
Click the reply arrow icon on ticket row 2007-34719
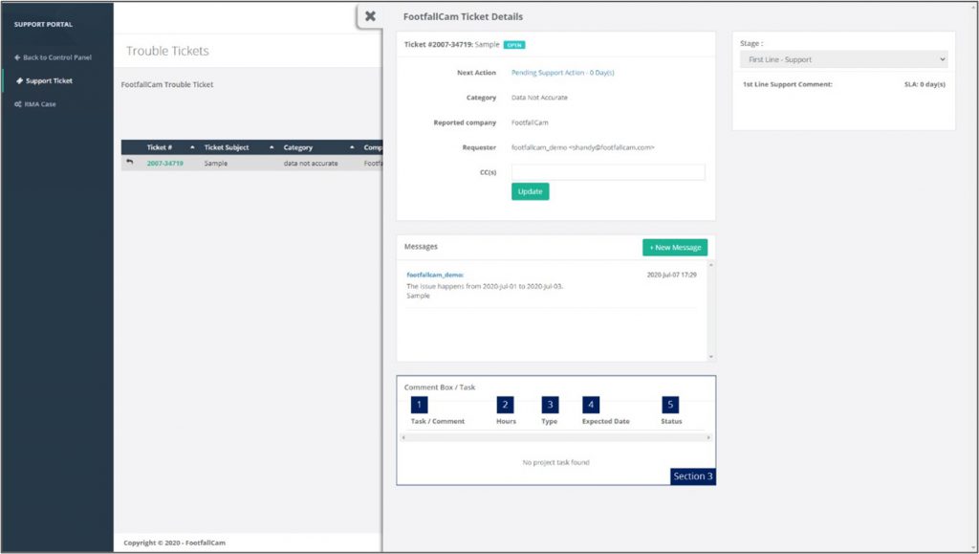coord(131,163)
